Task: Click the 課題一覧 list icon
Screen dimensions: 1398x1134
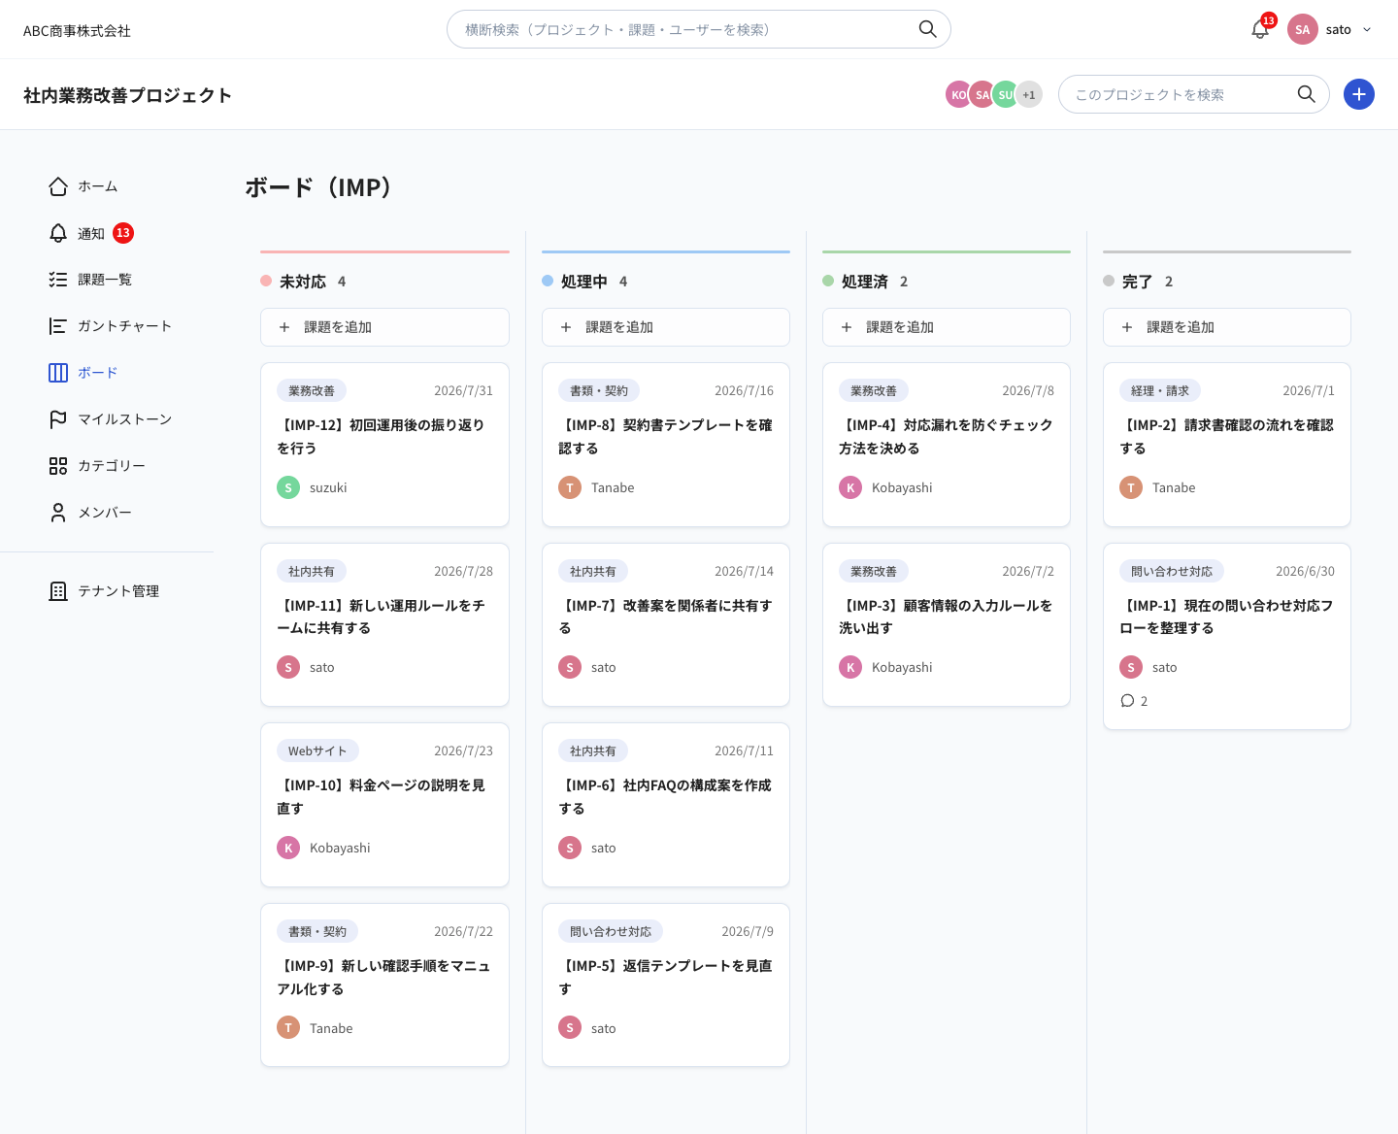Action: 58,280
